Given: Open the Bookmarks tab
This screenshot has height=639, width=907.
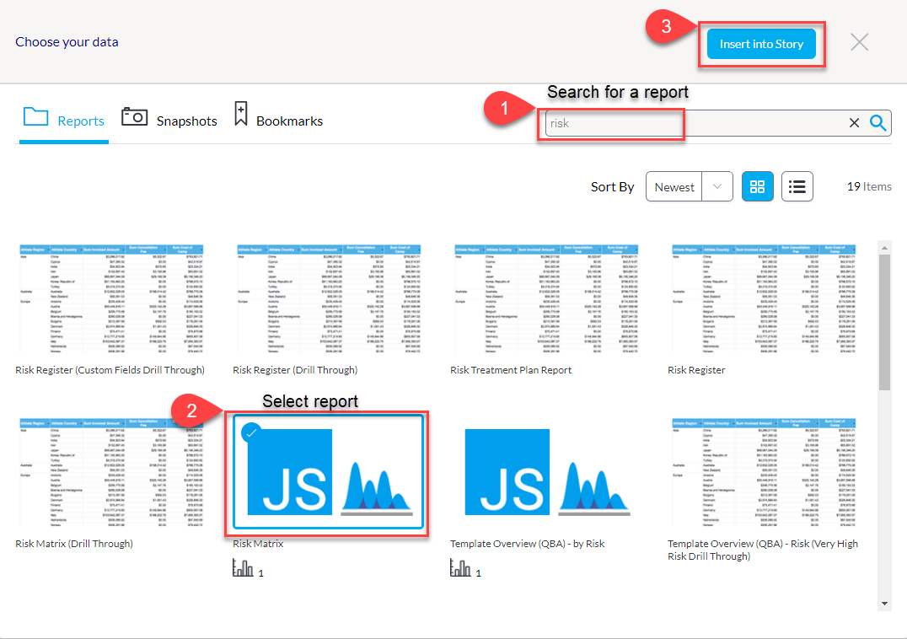Looking at the screenshot, I should point(277,120).
